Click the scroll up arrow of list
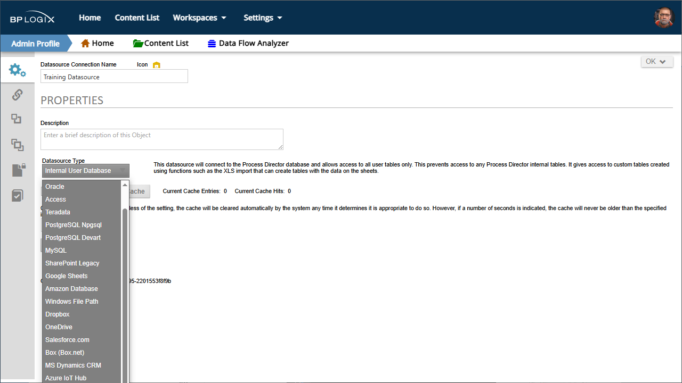 (x=125, y=184)
